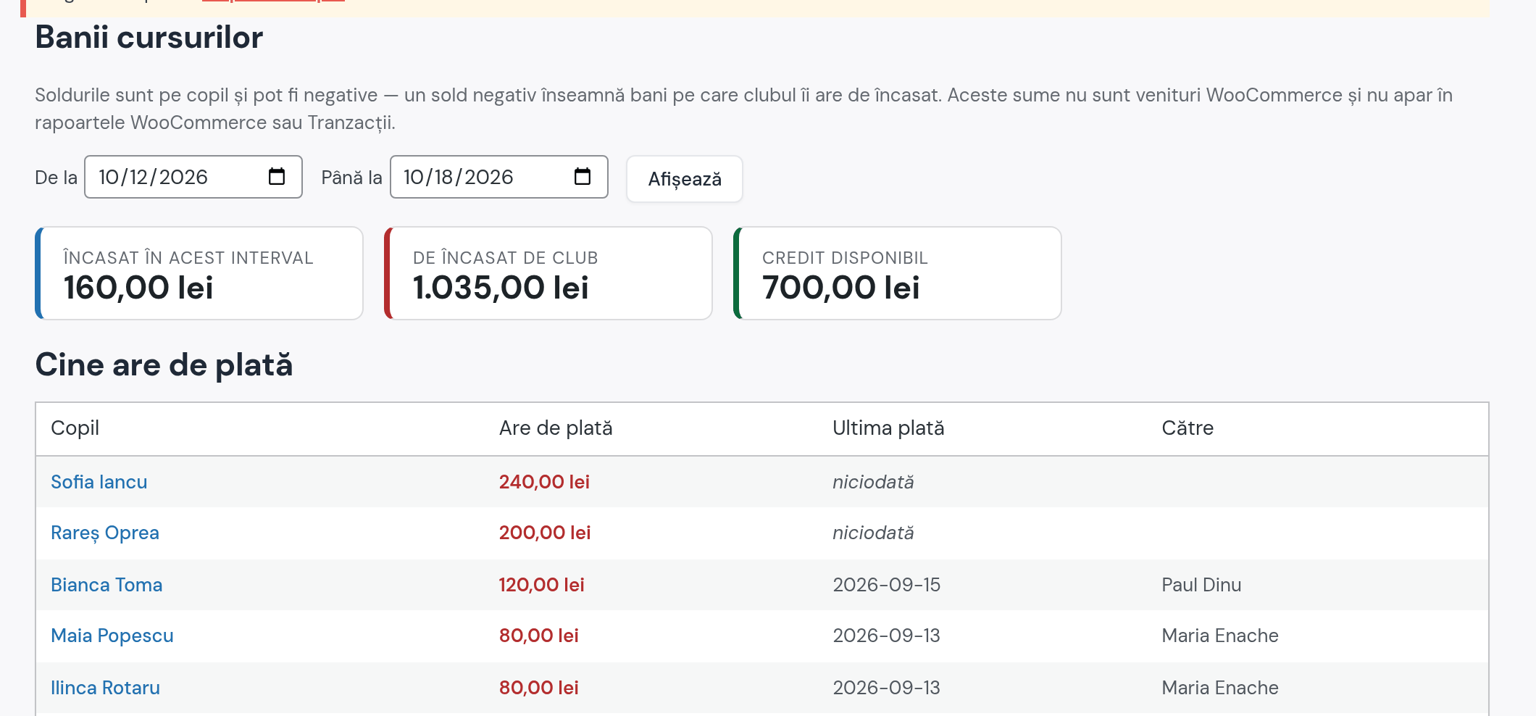Viewport: 1536px width, 716px height.
Task: Click the Cine are de plată heading
Action: point(164,365)
